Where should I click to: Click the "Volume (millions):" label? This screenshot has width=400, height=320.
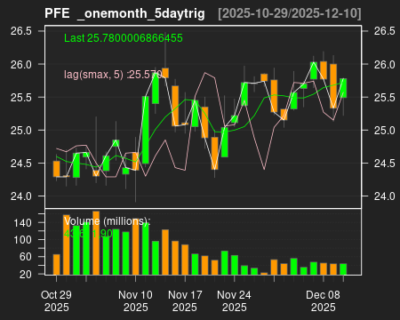pyautogui.click(x=108, y=221)
